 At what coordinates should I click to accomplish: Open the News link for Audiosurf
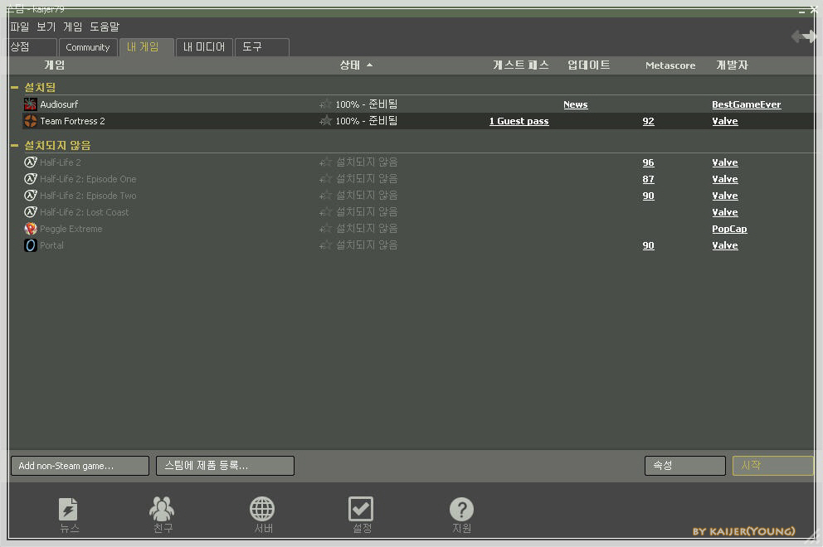coord(575,104)
